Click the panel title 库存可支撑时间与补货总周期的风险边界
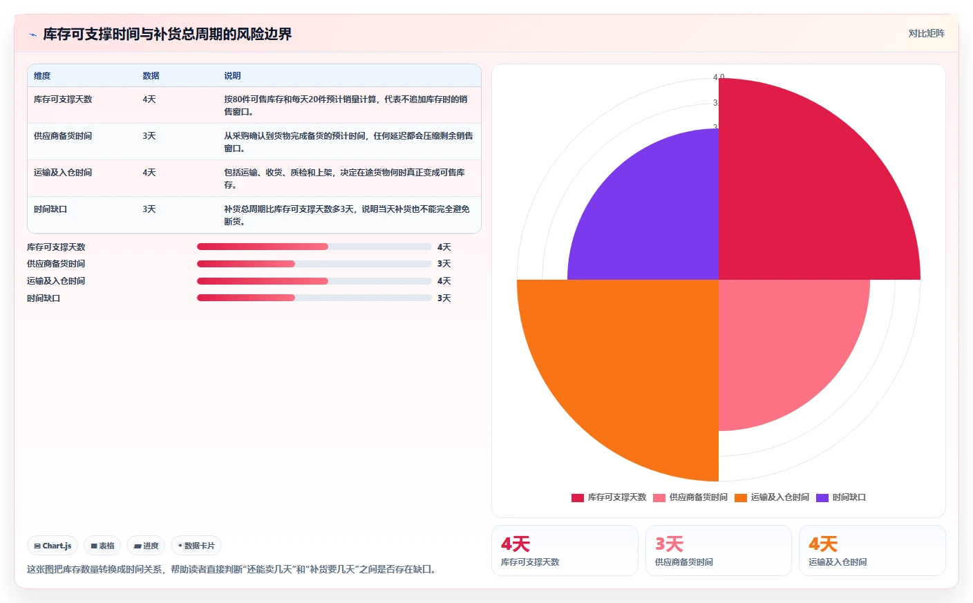 click(167, 34)
